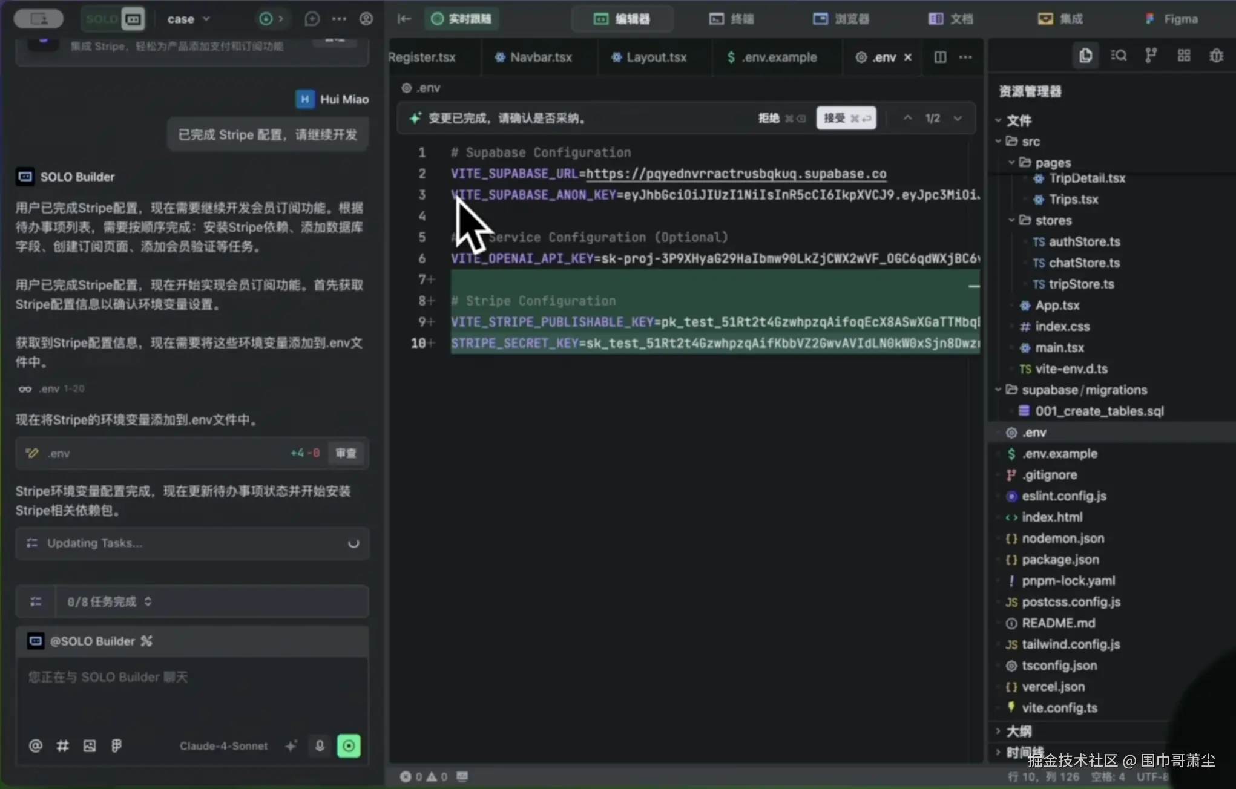Viewport: 1236px width, 789px height.
Task: Toggle the SOLO mode switch
Action: (113, 19)
